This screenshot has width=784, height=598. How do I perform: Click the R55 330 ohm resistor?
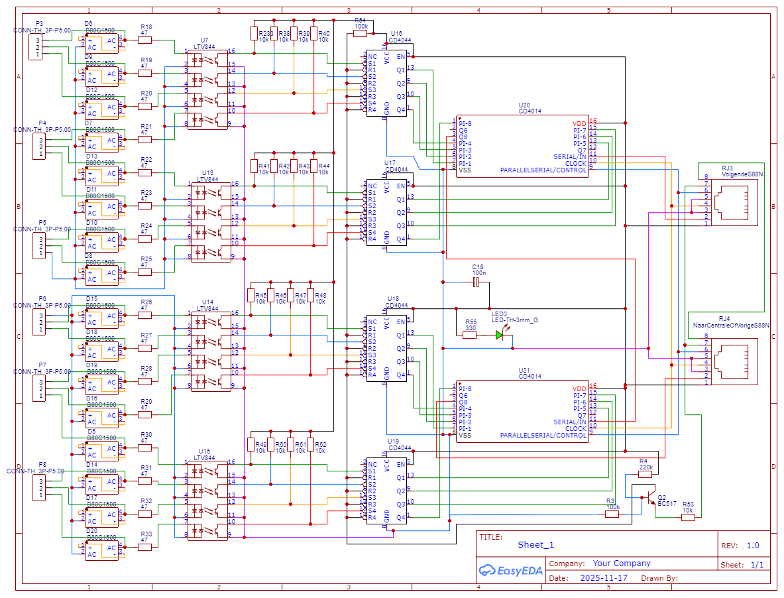(469, 335)
